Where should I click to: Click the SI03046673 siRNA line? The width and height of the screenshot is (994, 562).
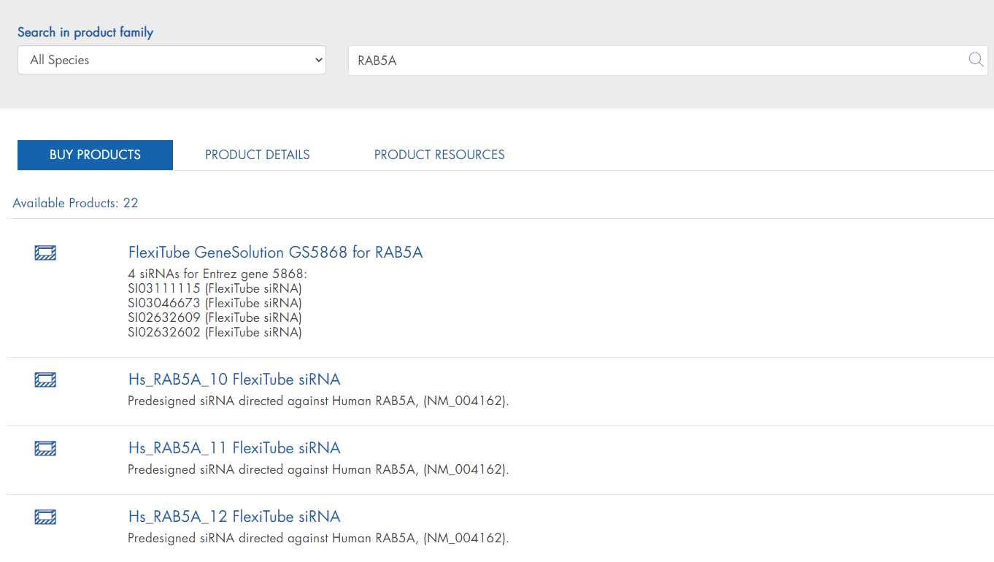pyautogui.click(x=215, y=303)
